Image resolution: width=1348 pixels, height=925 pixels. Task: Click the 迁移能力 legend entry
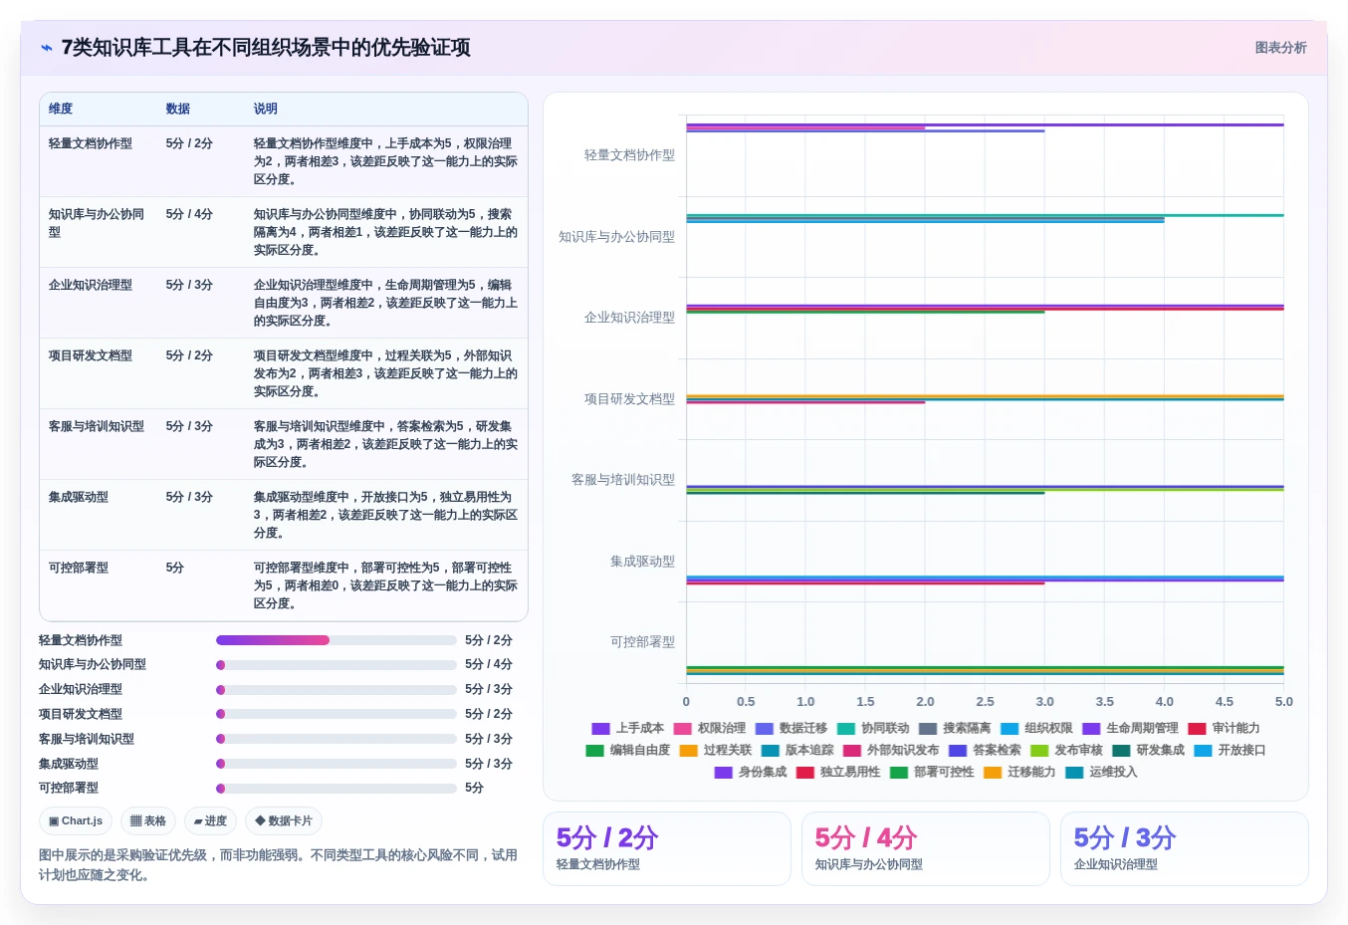(x=1019, y=773)
